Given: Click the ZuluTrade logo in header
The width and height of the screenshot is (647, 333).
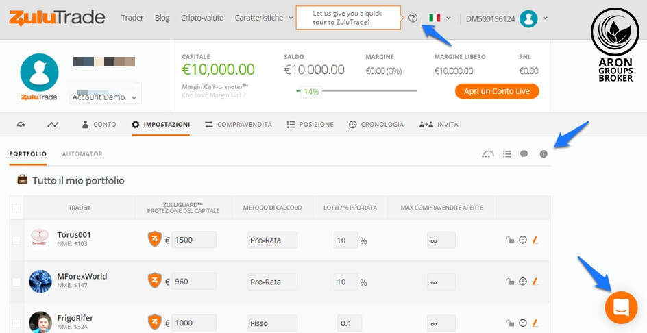Looking at the screenshot, I should (x=57, y=18).
